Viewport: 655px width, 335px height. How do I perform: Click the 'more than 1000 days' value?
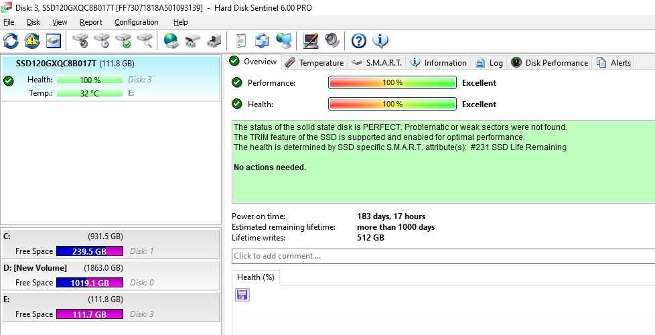(x=396, y=227)
